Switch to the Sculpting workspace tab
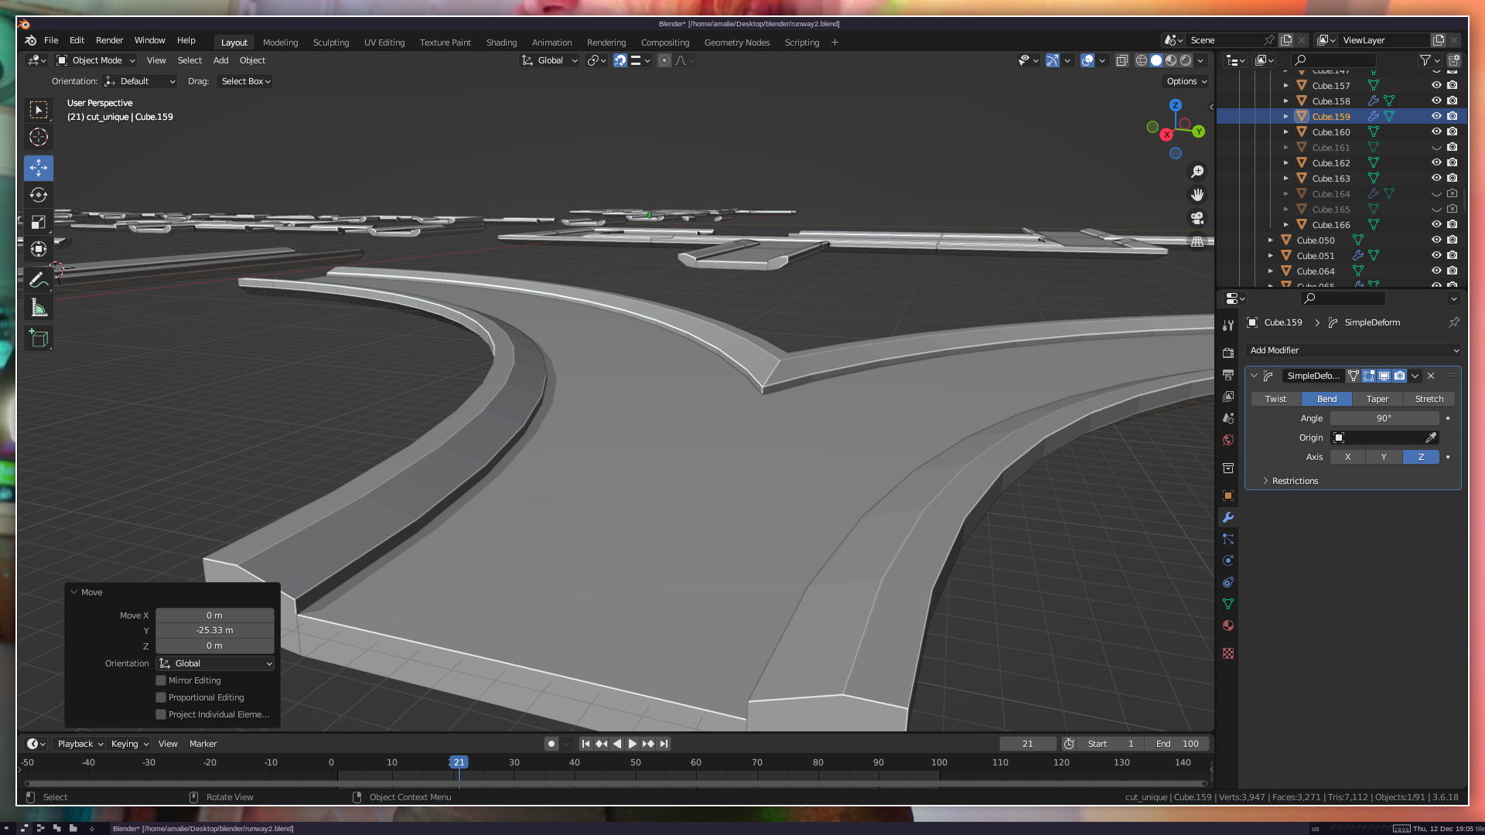 330,43
